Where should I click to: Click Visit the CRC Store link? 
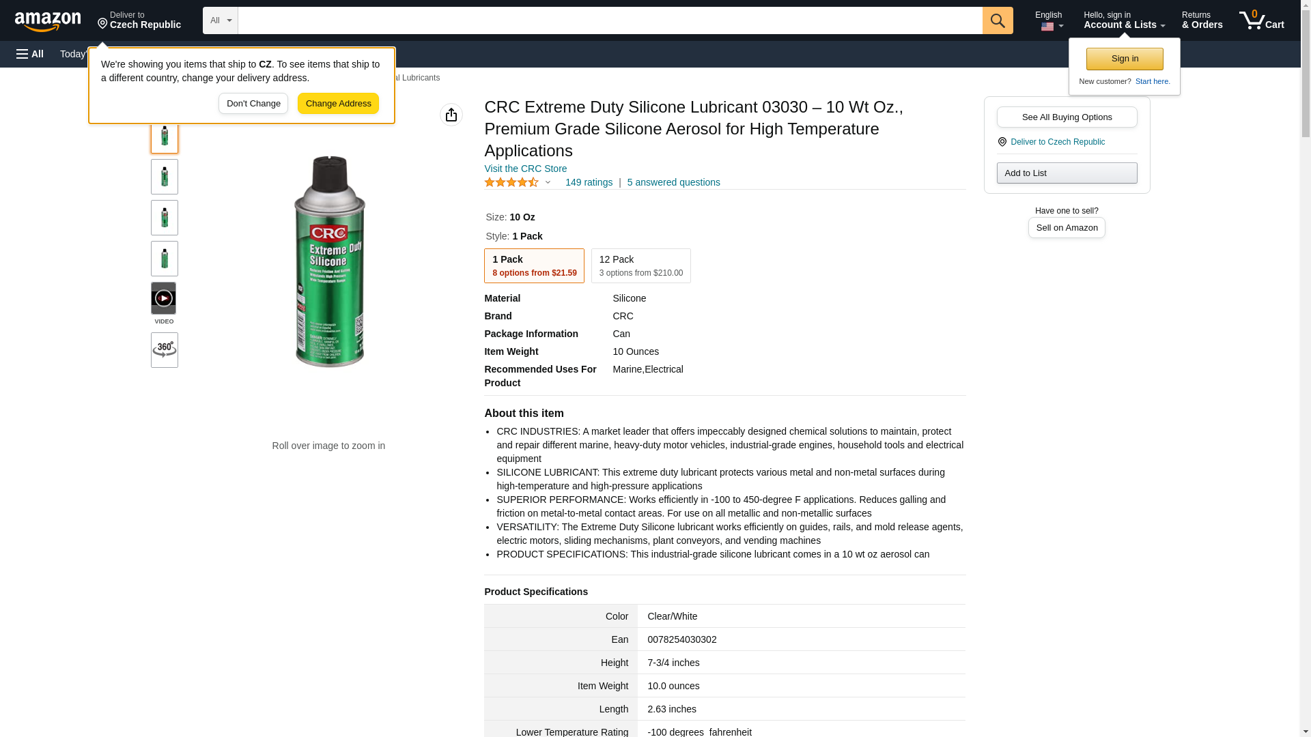click(x=525, y=169)
